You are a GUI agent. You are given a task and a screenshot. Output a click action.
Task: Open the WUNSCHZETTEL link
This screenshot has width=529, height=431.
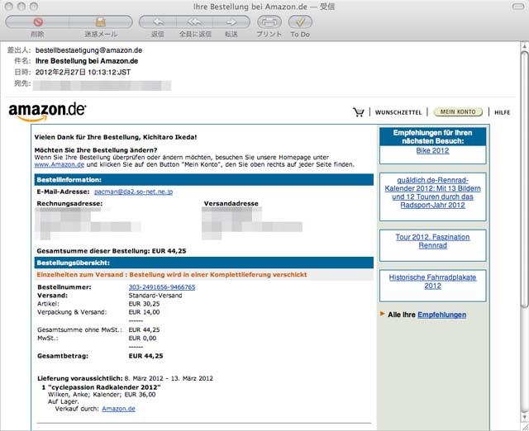pos(398,112)
